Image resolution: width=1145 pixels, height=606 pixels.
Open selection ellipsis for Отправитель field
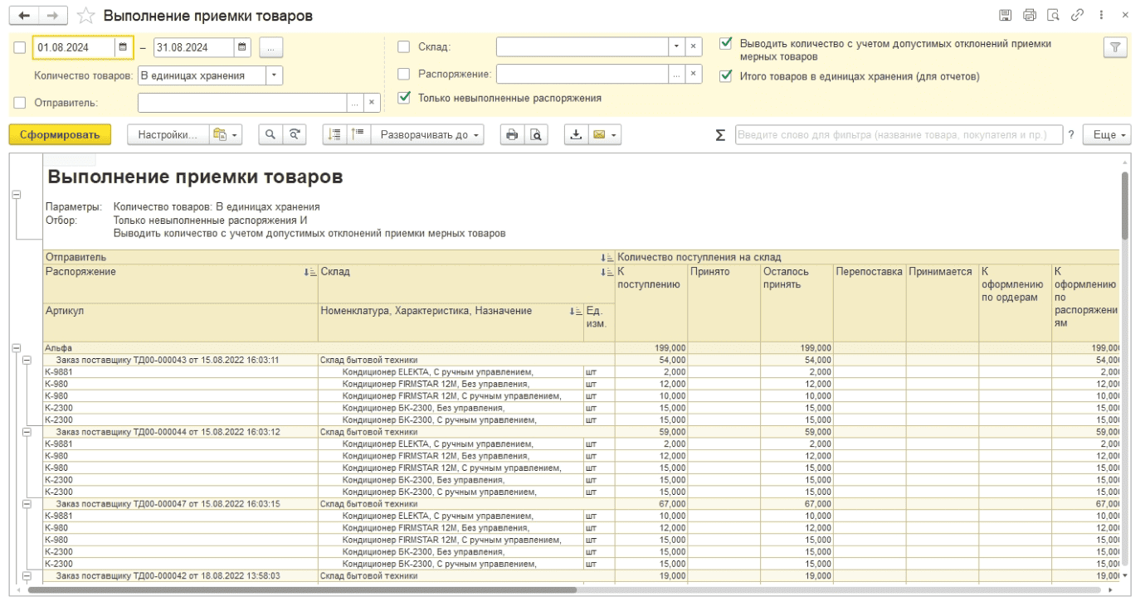tap(355, 103)
